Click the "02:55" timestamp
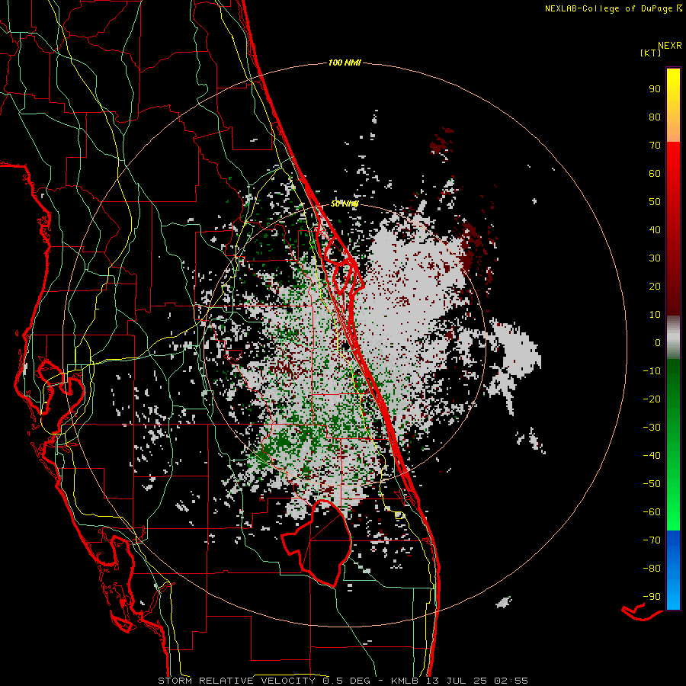This screenshot has height=686, width=686. 511,681
